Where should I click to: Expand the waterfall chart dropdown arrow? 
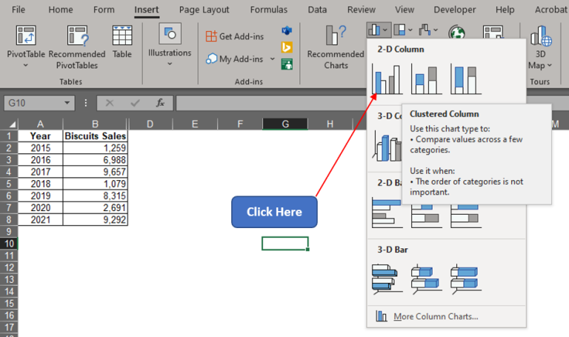436,30
